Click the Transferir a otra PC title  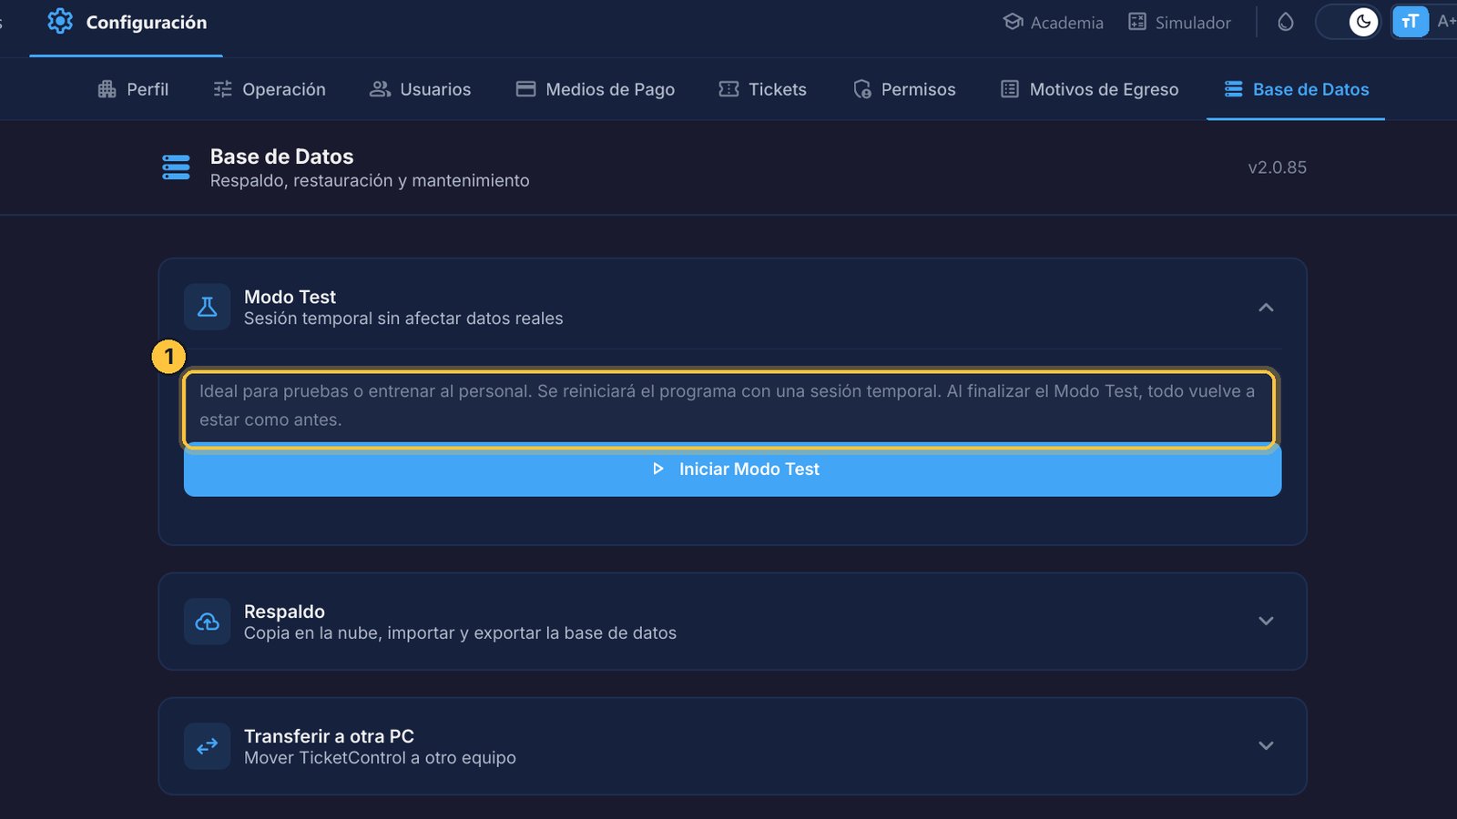coord(329,736)
